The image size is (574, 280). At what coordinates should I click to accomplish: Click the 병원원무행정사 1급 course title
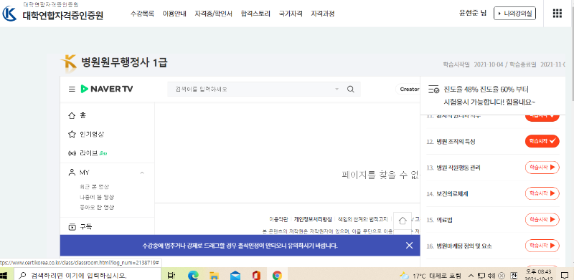124,62
